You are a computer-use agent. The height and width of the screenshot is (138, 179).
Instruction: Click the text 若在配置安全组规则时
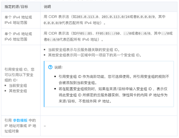[77, 89]
